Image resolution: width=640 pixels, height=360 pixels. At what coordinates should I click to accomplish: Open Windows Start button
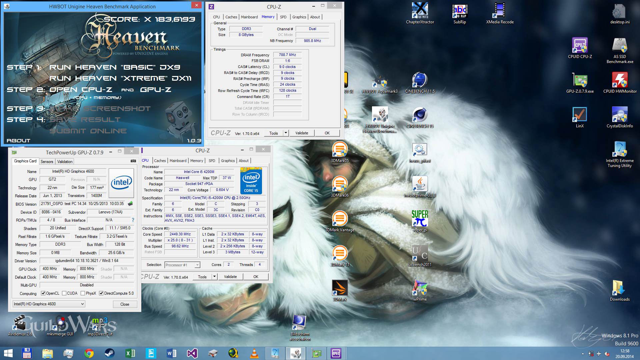click(8, 353)
